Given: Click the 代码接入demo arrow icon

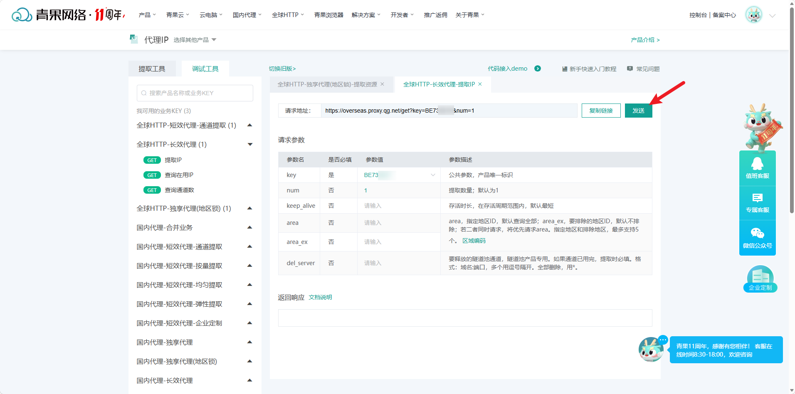Looking at the screenshot, I should pyautogui.click(x=538, y=69).
